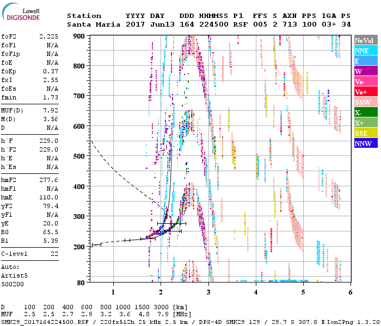The width and height of the screenshot is (381, 326).
Task: Select the NNE legend color swatch
Action: (x=366, y=51)
